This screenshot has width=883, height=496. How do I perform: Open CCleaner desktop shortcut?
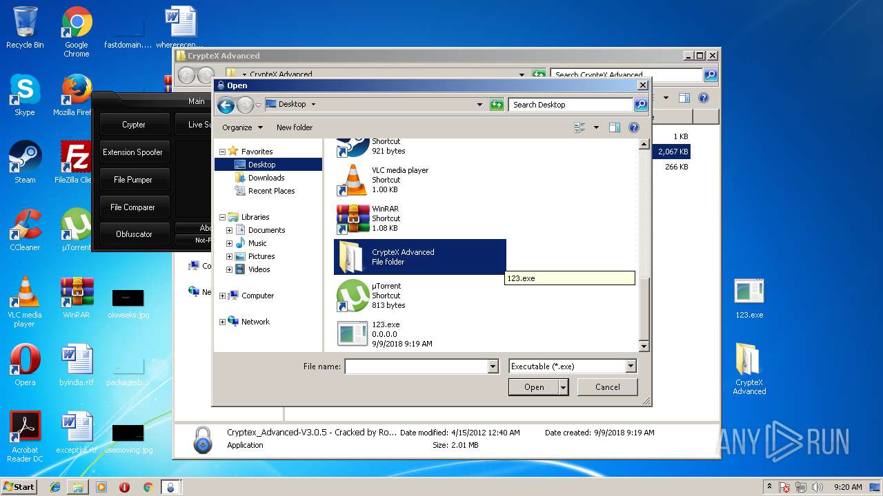(x=25, y=230)
